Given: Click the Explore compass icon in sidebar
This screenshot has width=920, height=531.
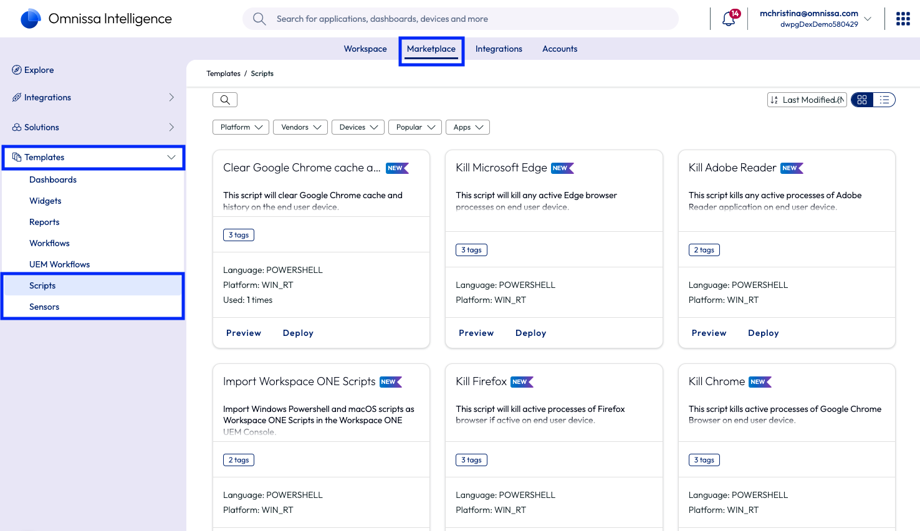Looking at the screenshot, I should [17, 70].
